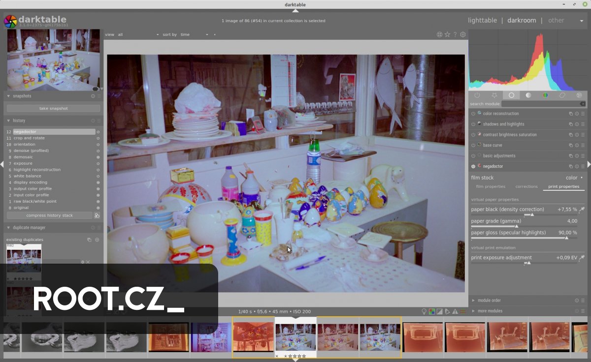Enable shadows and highlights module
This screenshot has width=591, height=362.
tap(473, 124)
